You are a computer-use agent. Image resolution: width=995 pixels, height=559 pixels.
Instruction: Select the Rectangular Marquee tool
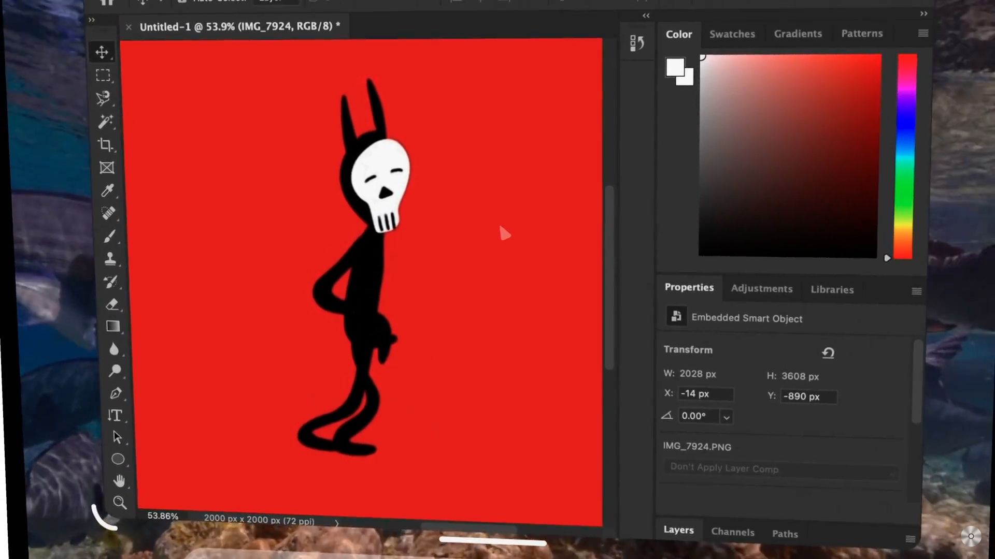(103, 76)
